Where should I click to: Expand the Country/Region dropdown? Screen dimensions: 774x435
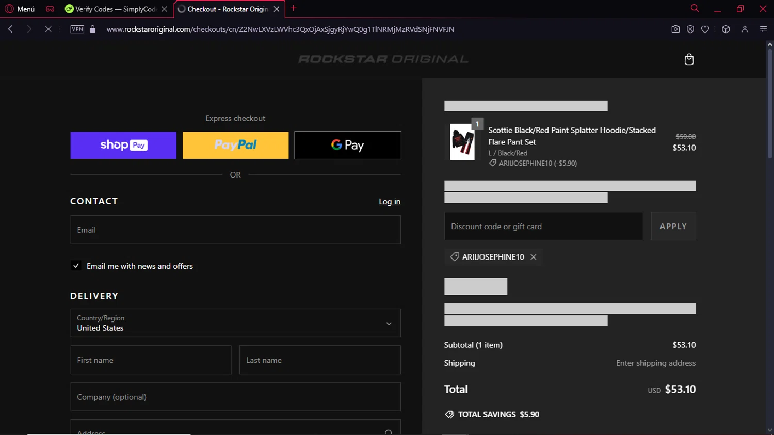point(235,323)
